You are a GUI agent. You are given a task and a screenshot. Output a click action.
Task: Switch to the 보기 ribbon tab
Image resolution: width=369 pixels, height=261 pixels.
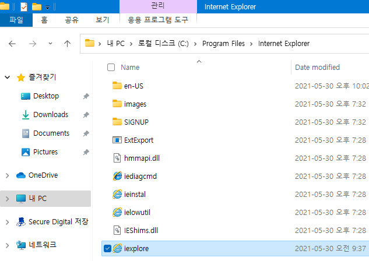(x=103, y=20)
